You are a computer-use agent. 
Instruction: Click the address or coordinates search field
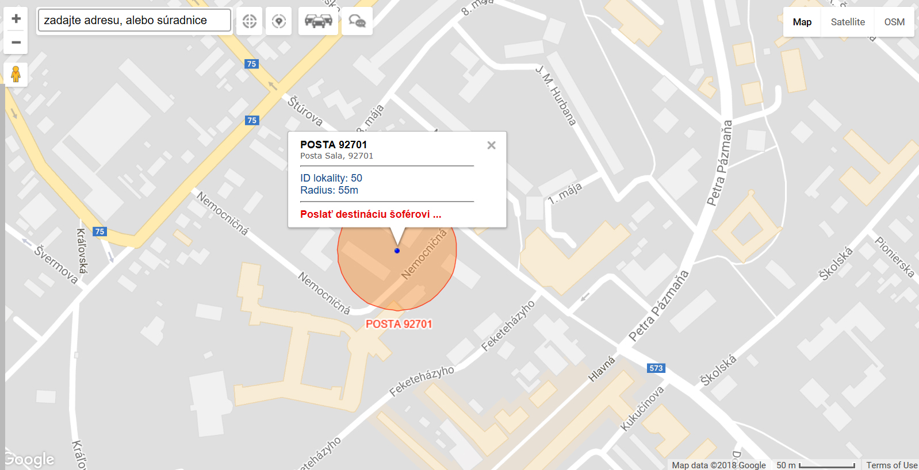click(x=135, y=20)
